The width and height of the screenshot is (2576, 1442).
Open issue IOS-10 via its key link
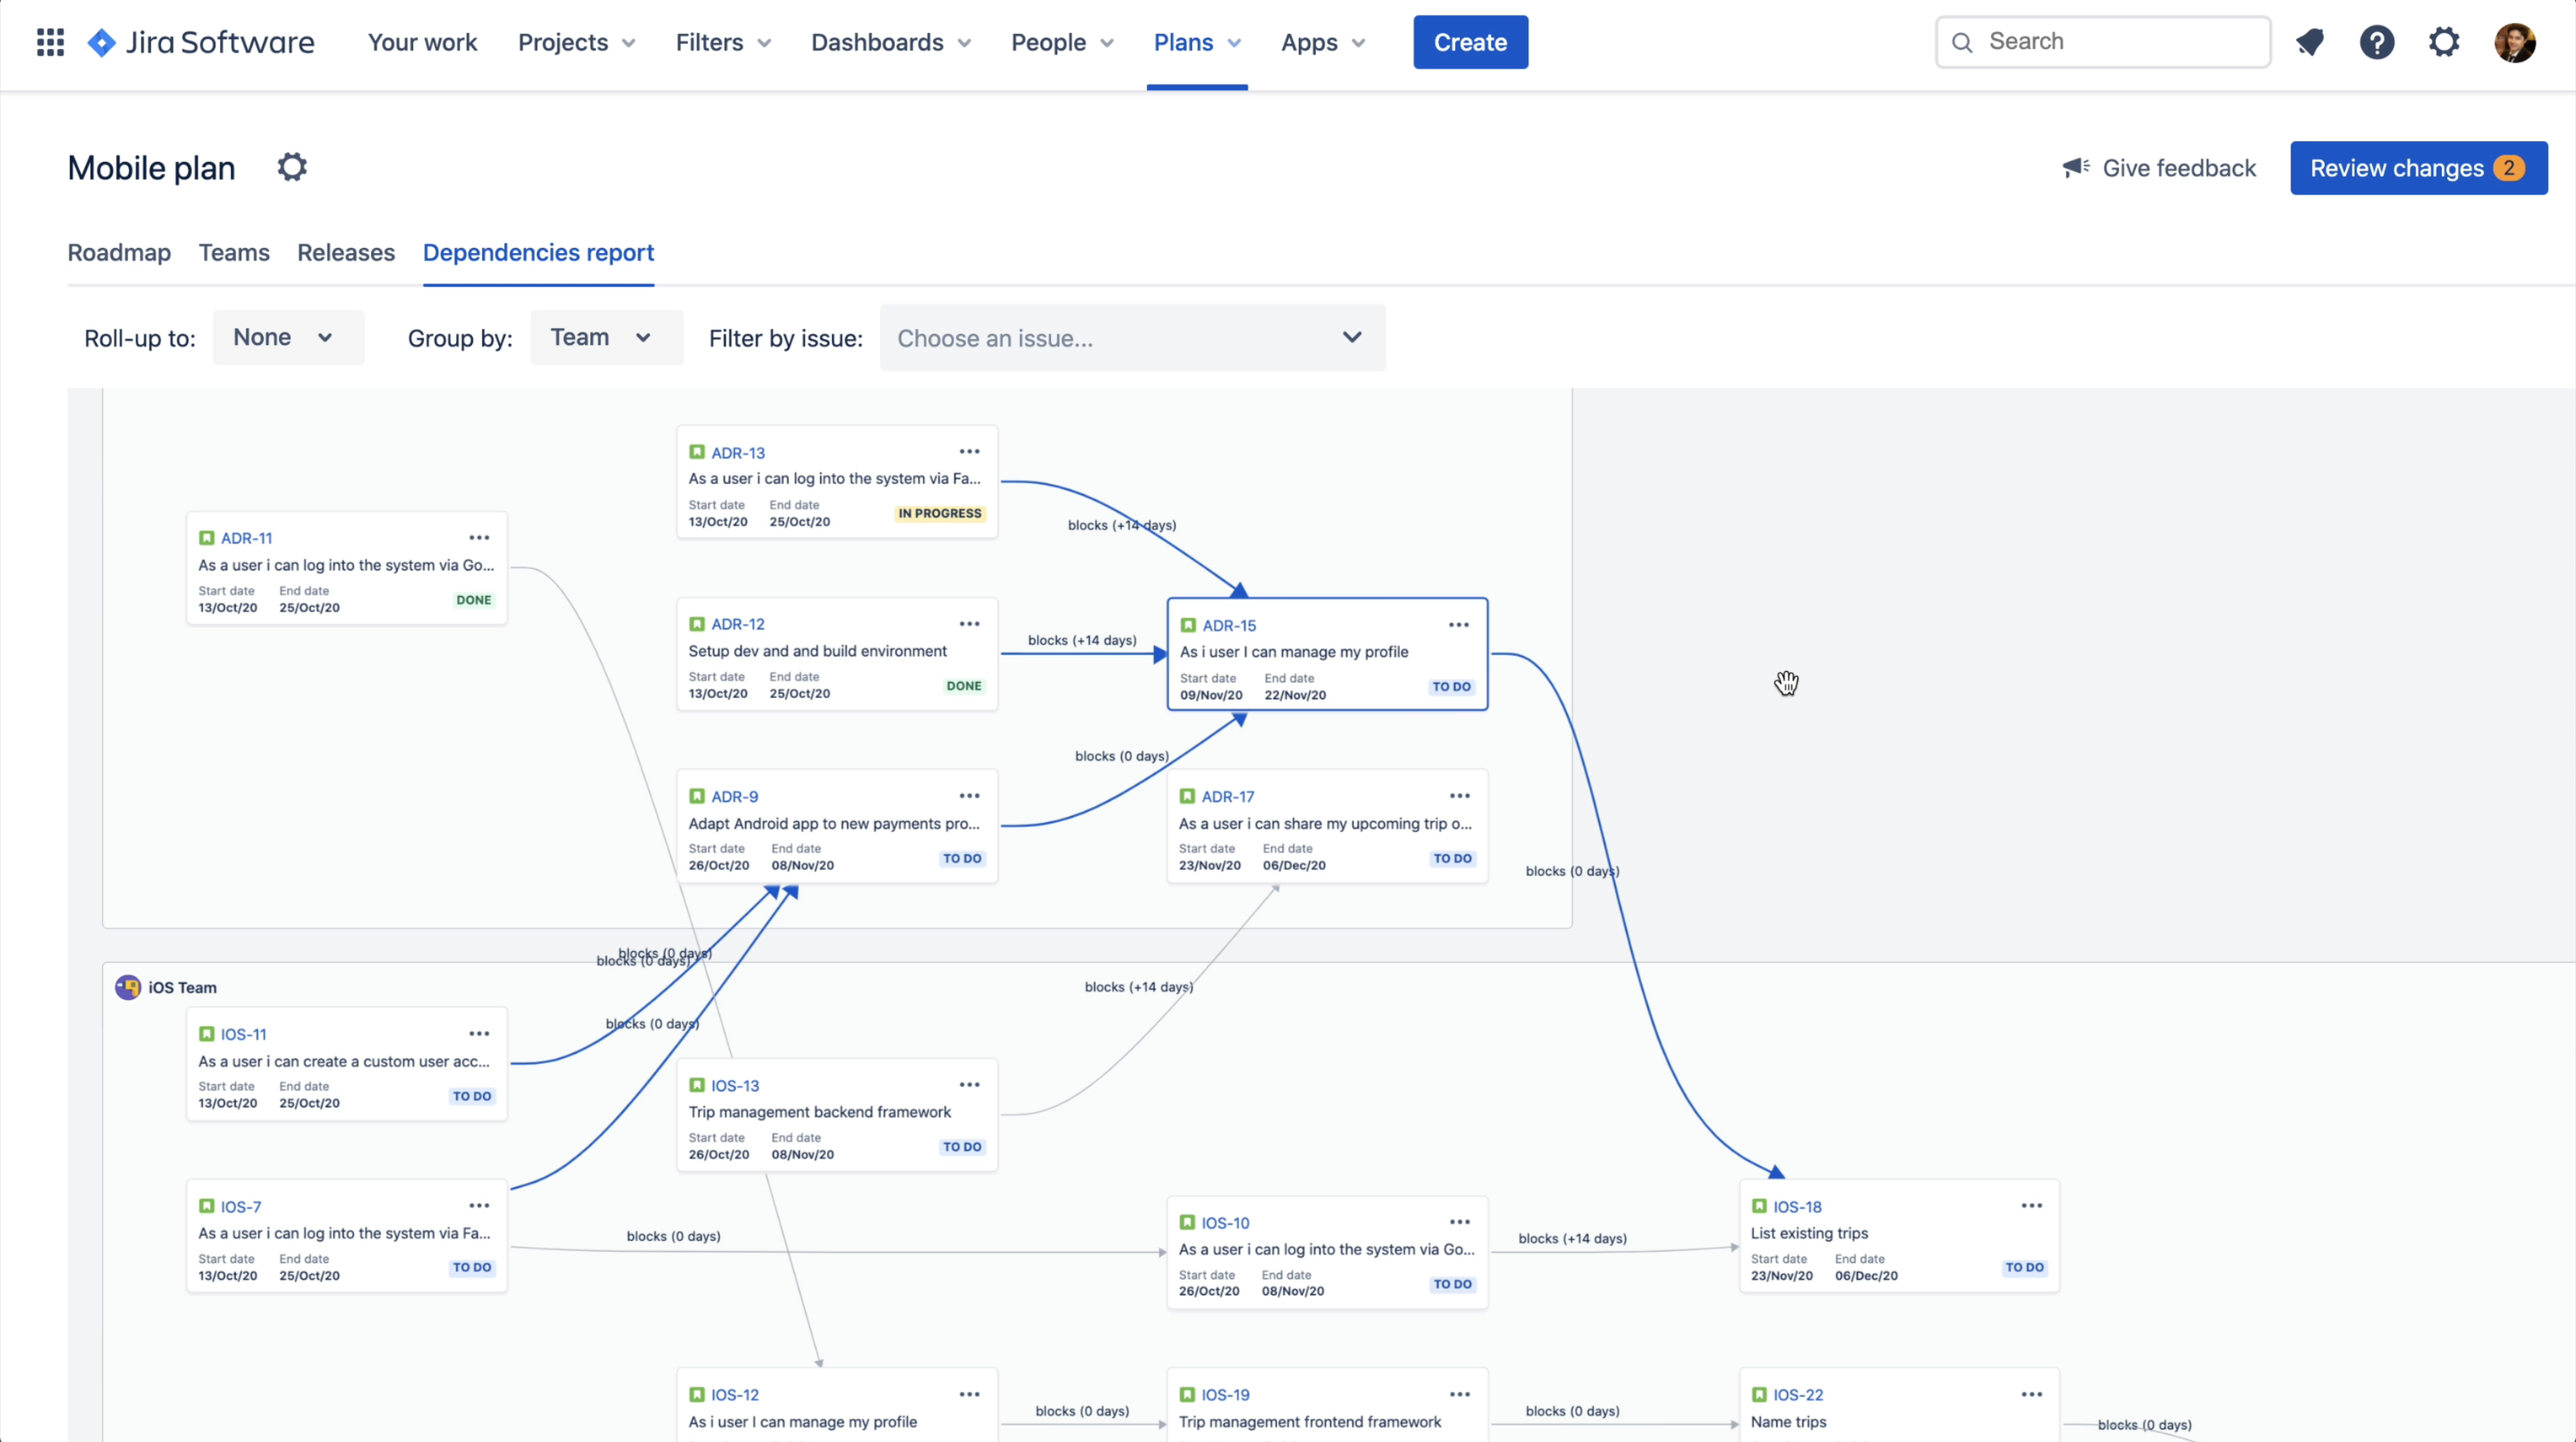pos(1226,1221)
